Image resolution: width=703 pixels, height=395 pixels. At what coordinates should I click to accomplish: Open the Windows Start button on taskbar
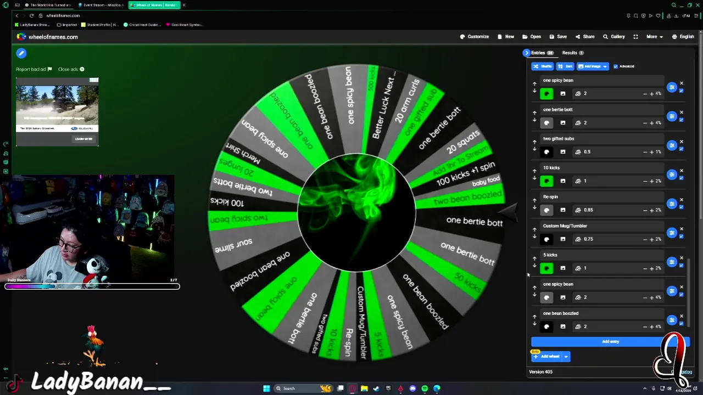pyautogui.click(x=266, y=388)
